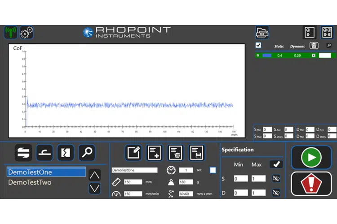Screen dimensions: 337x224
Task: Delete results using the trash icon beside Dynamic
Action: (x=315, y=46)
